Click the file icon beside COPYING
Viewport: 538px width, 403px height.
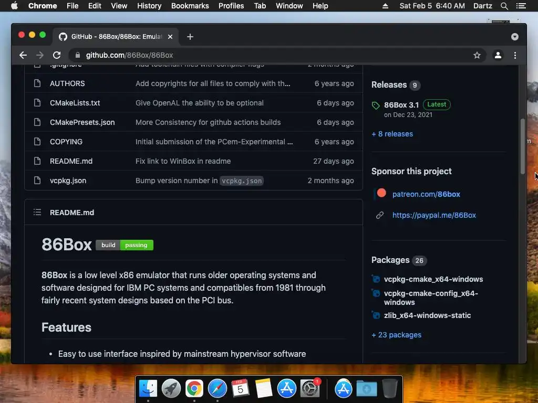[x=37, y=142]
